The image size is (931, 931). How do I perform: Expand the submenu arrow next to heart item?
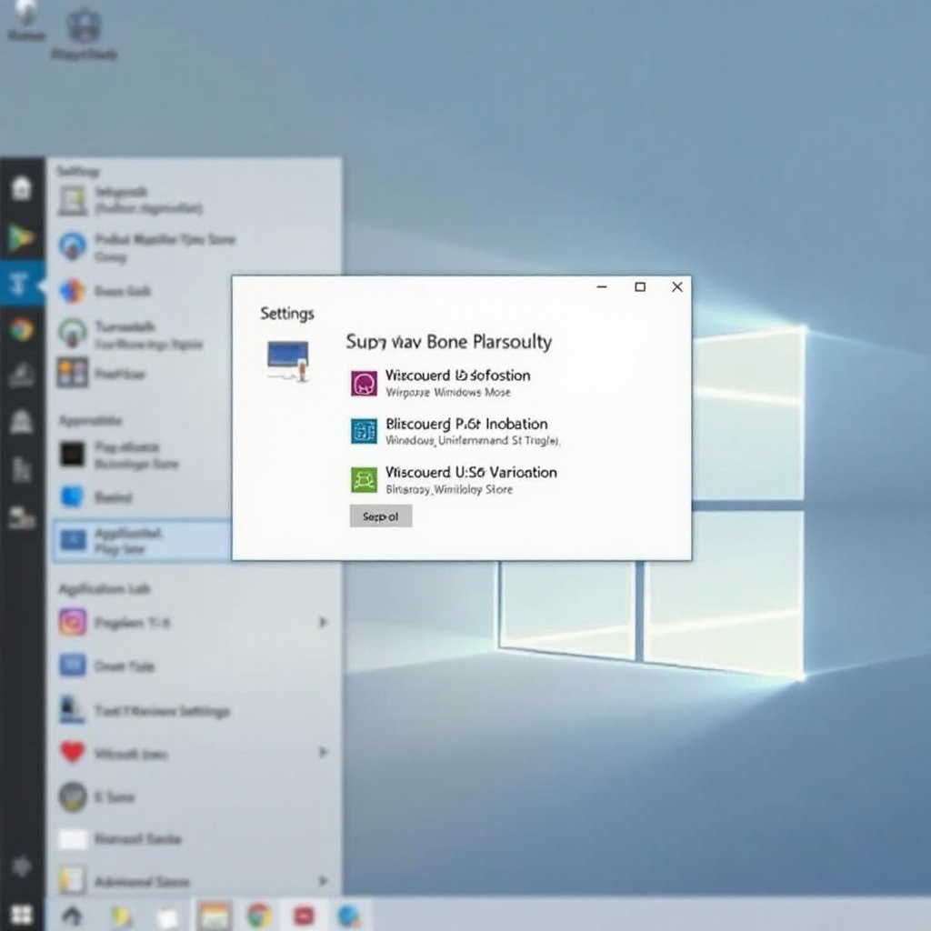click(x=322, y=753)
